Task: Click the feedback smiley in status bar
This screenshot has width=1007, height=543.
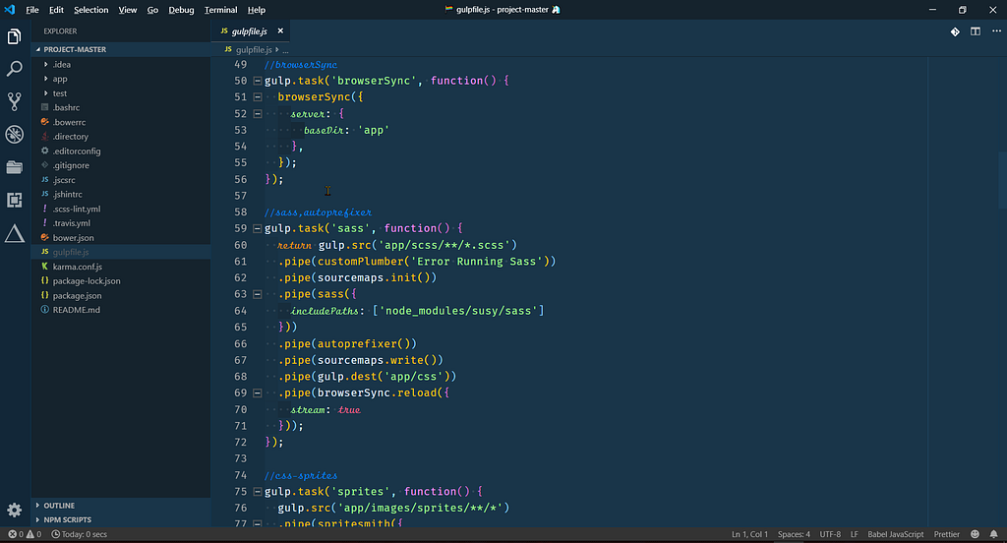Action: point(975,534)
